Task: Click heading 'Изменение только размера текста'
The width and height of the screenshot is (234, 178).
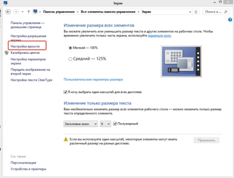Action: click(x=98, y=103)
